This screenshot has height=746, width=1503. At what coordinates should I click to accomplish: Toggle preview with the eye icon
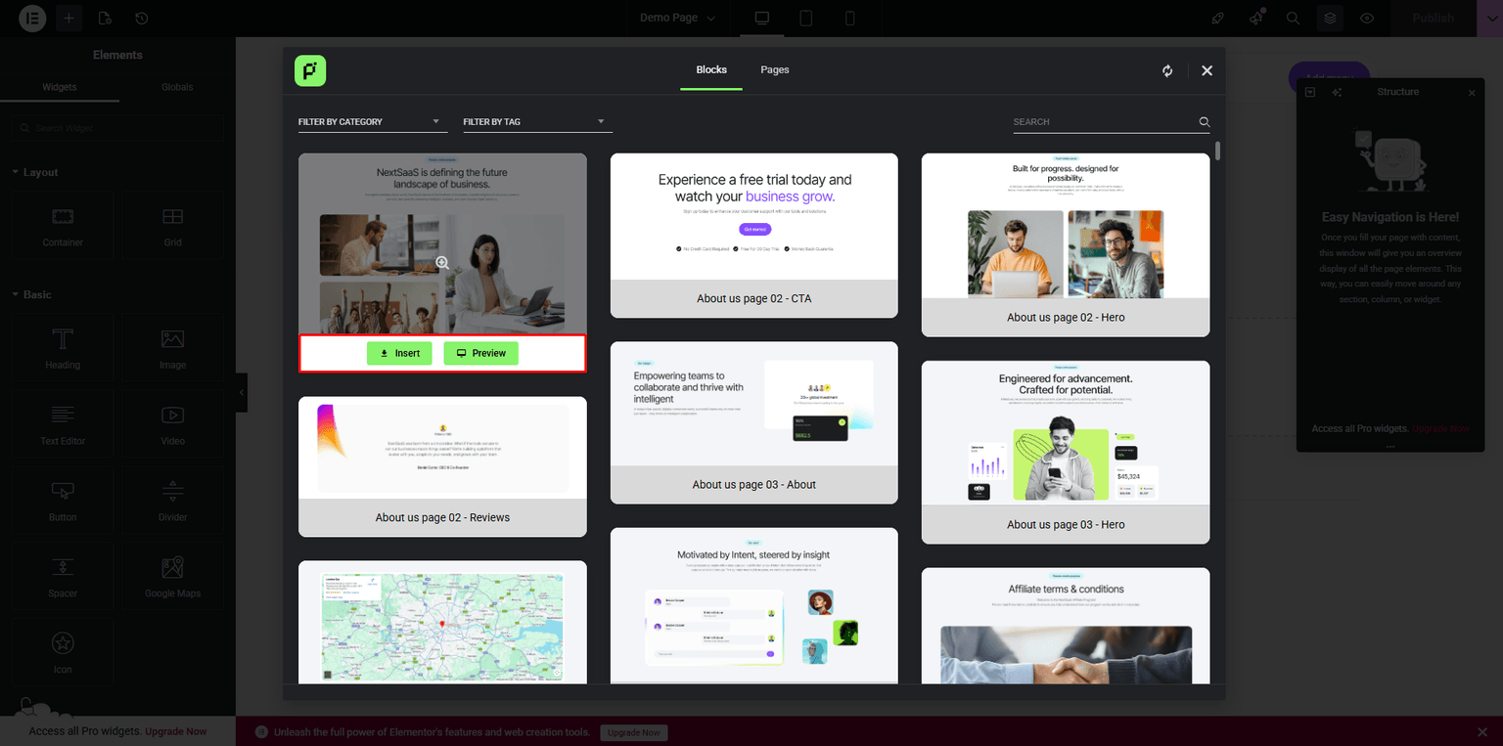tap(1367, 18)
